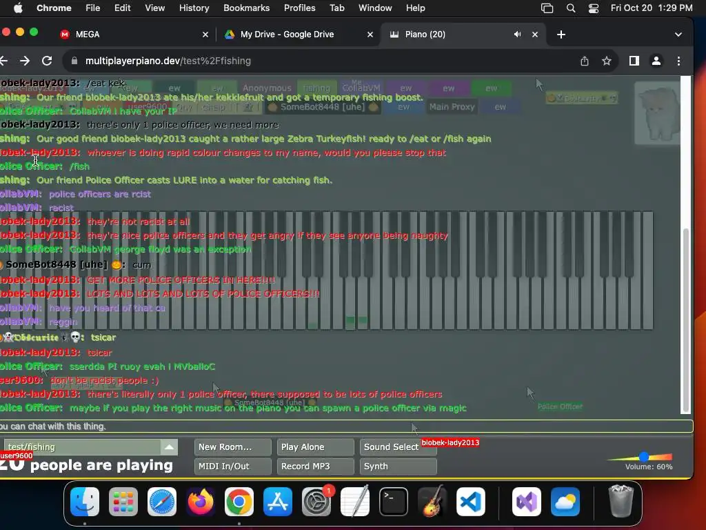This screenshot has height=530, width=706.
Task: Open System Settings with notification badge
Action: point(316,502)
